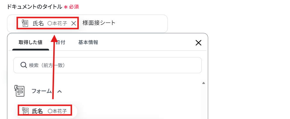Click the フォーム section icon

point(19,91)
